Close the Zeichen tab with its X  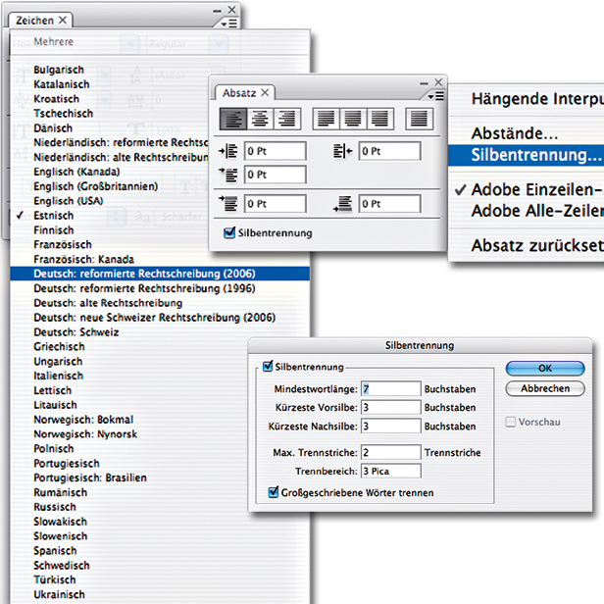pyautogui.click(x=63, y=20)
